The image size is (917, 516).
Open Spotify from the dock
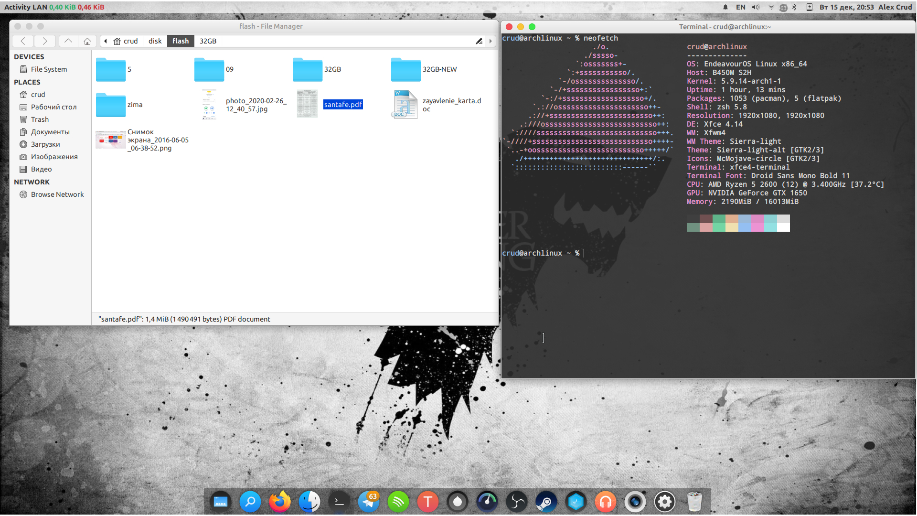[x=398, y=502]
